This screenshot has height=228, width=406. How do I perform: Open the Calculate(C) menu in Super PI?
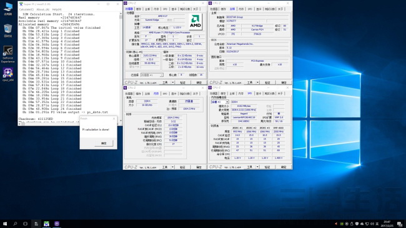click(x=26, y=9)
